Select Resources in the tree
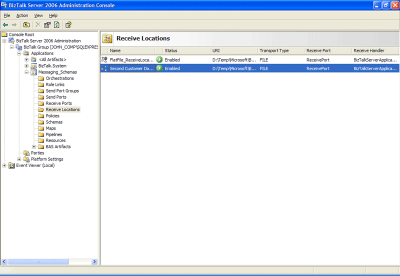The height and width of the screenshot is (276, 400). tap(55, 140)
